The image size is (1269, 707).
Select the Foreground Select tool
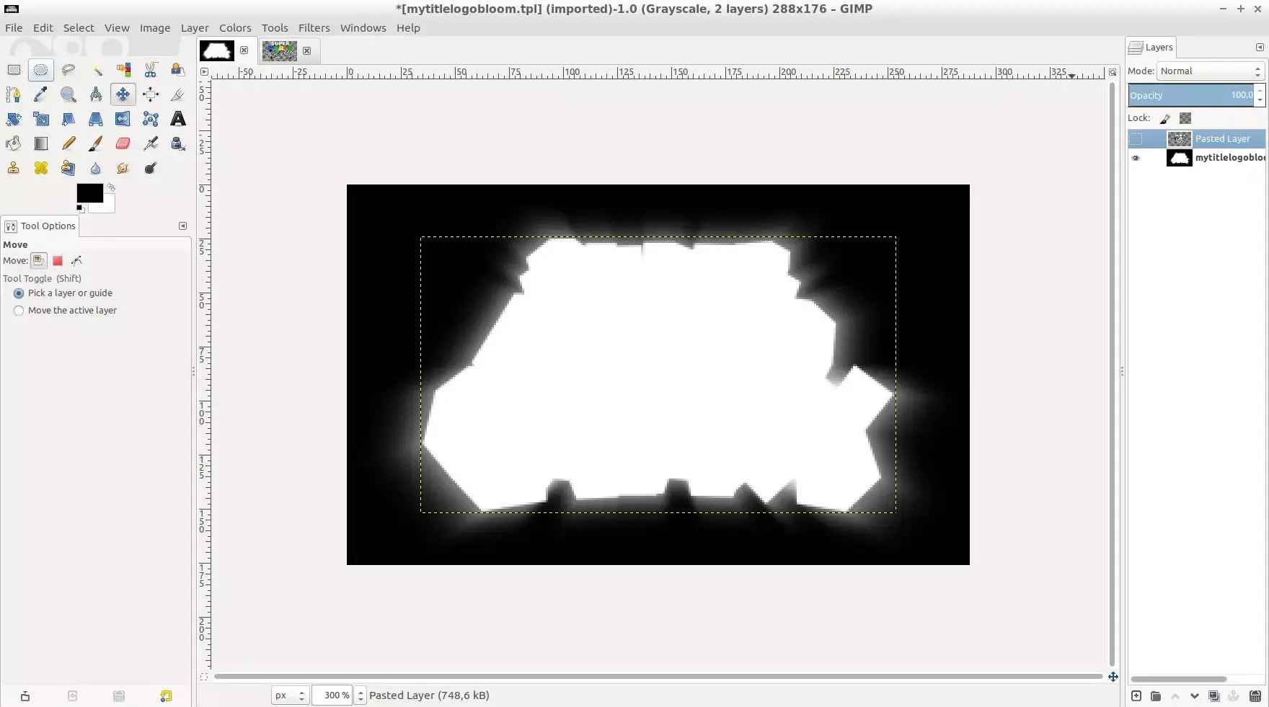click(x=178, y=70)
